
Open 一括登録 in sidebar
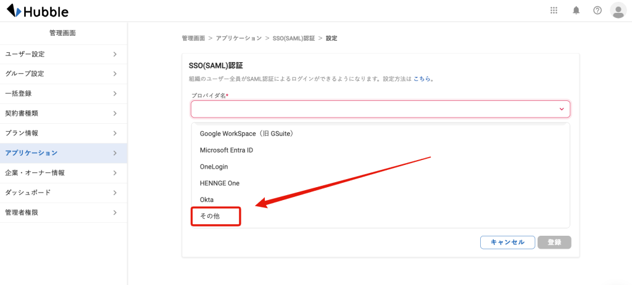point(64,94)
